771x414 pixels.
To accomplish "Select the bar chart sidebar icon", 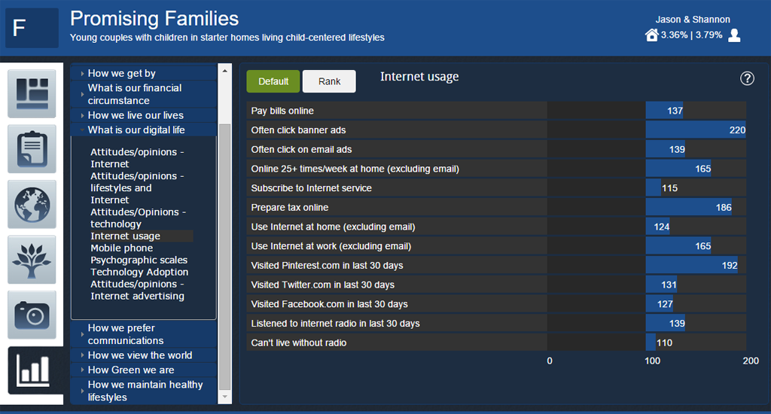I will [x=35, y=370].
